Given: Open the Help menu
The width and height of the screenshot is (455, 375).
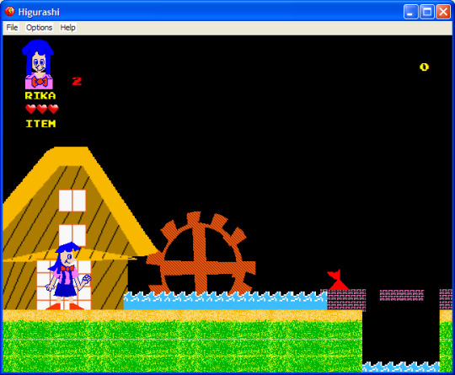Looking at the screenshot, I should (68, 28).
